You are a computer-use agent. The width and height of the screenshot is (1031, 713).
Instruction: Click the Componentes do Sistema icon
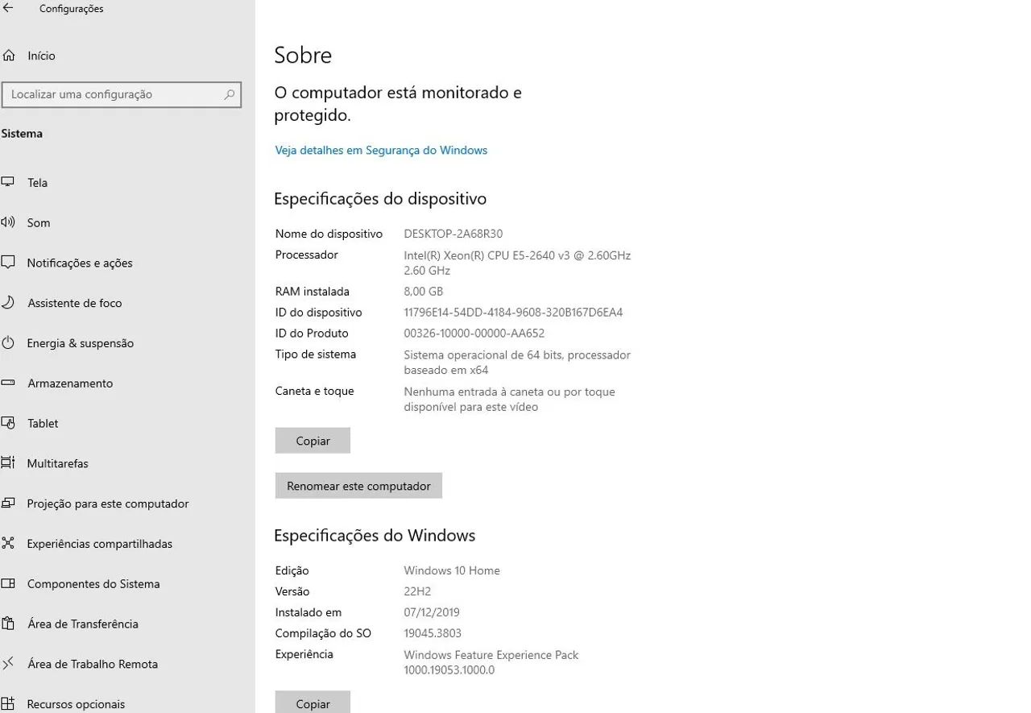(x=8, y=584)
